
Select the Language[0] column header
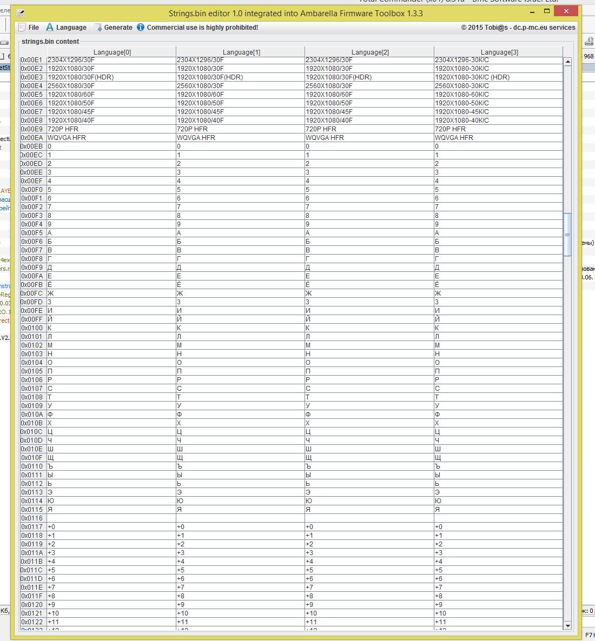[112, 52]
